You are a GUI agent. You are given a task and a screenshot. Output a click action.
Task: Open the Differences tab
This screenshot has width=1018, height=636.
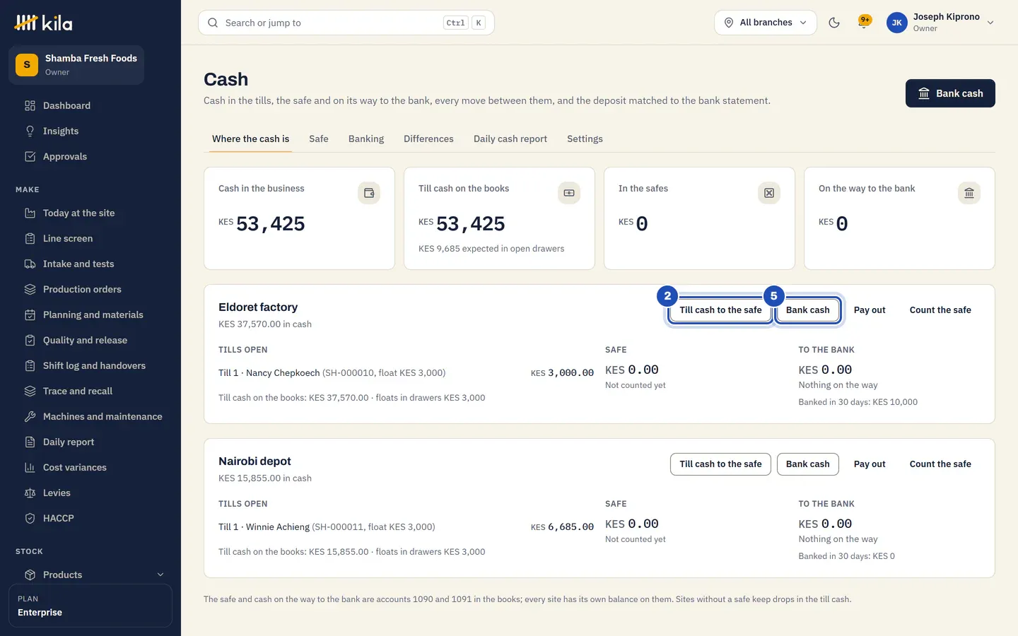click(428, 139)
